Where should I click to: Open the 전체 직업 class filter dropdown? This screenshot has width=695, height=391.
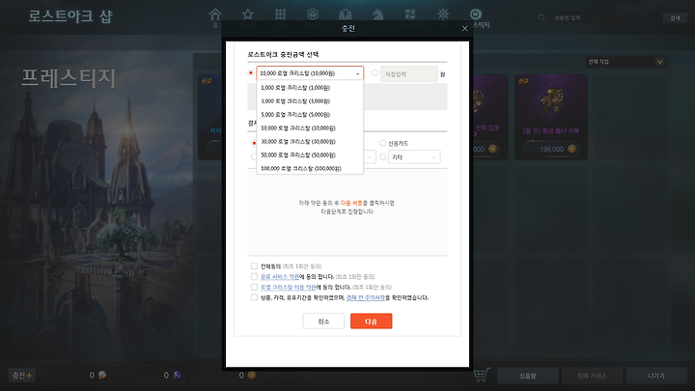(x=625, y=62)
